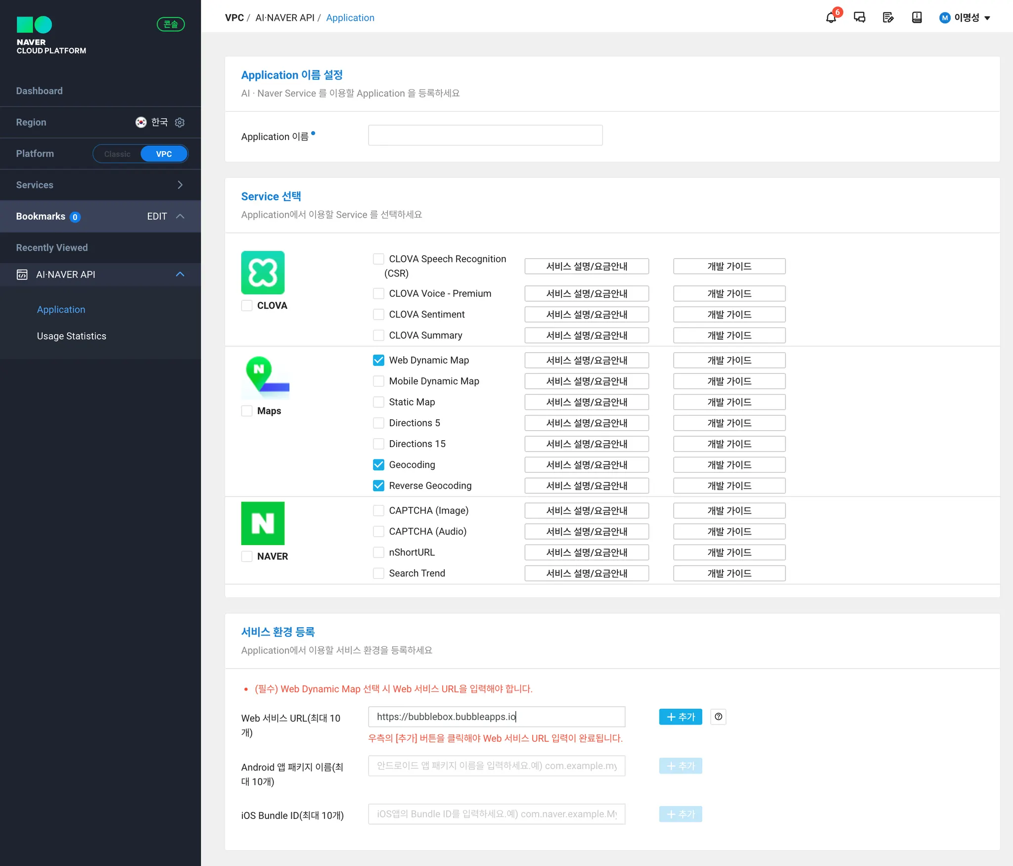Expand the Services menu chevron
1013x866 pixels.
pos(180,185)
